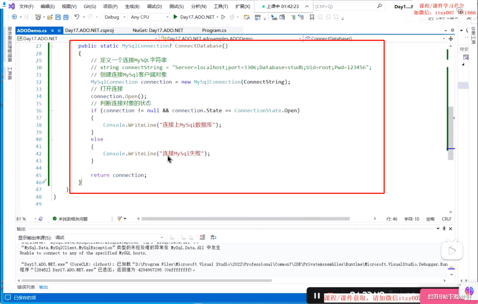Clear all output with the clear icon

click(202, 237)
